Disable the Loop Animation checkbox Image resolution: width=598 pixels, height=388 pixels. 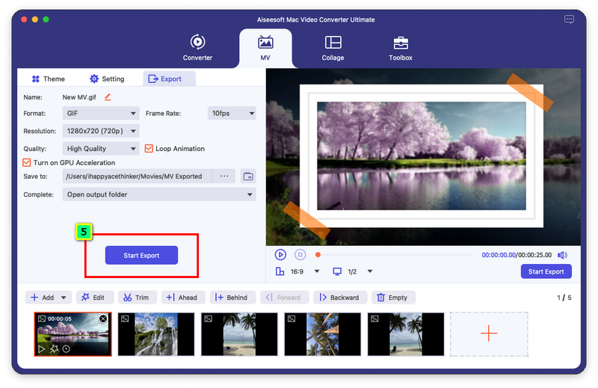click(x=149, y=149)
